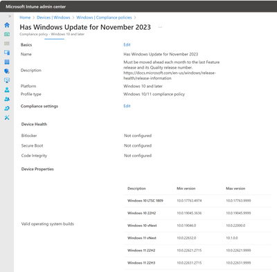Click Min version column header
This screenshot has width=277, height=272.
pos(186,188)
